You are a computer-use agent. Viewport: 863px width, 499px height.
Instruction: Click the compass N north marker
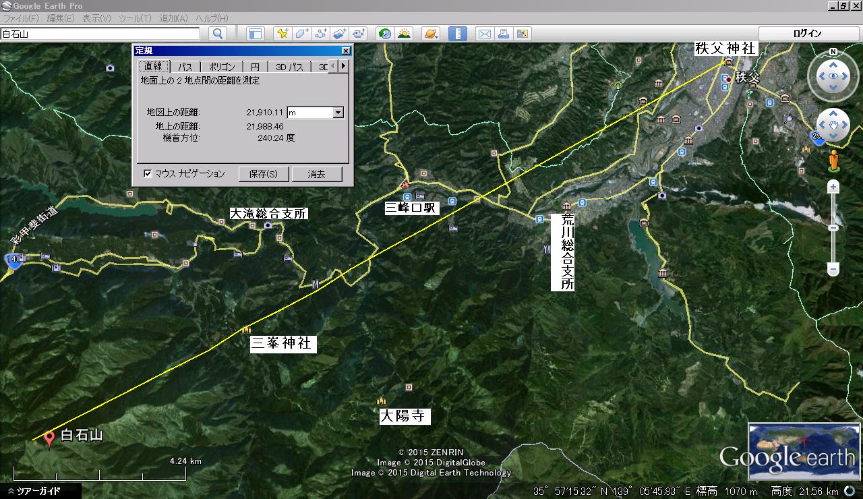(833, 51)
